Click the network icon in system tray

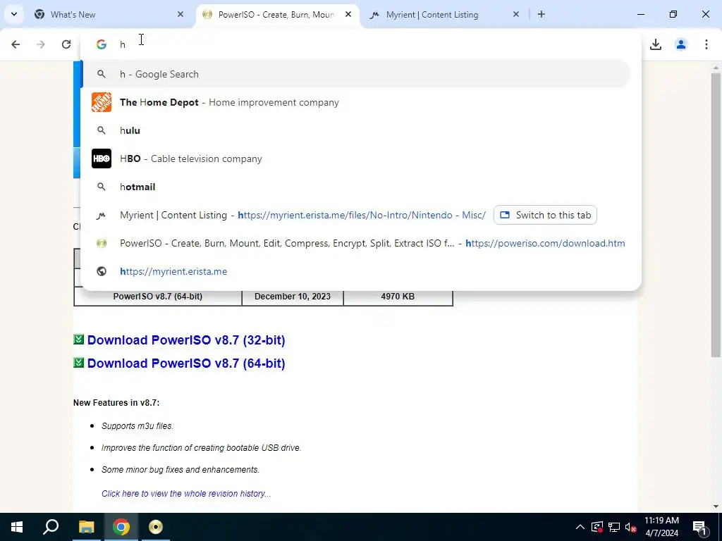pos(614,527)
